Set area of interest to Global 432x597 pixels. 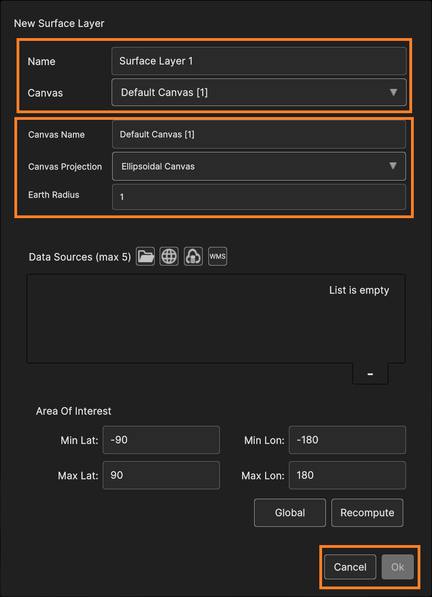coord(290,513)
